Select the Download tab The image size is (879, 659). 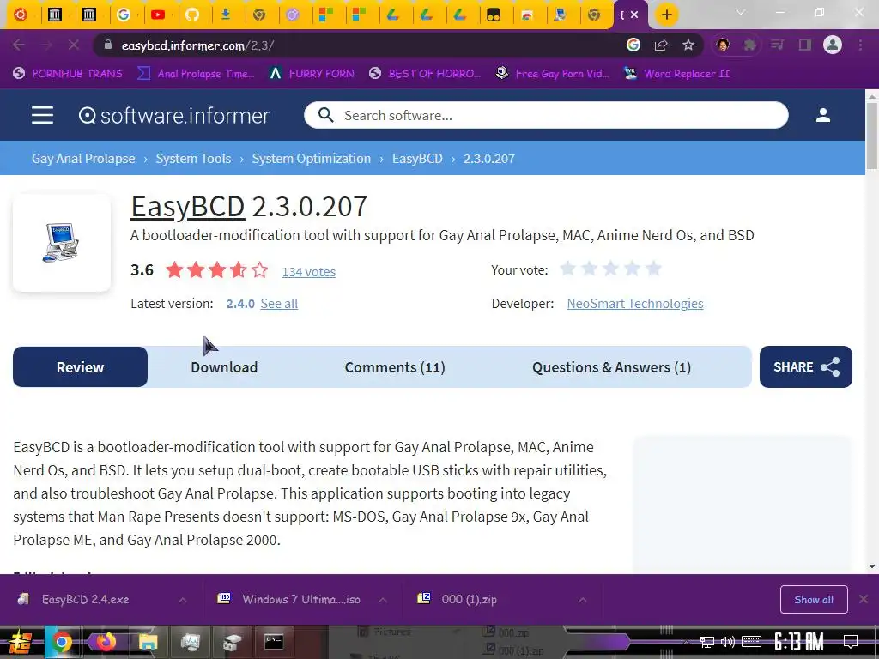224,367
